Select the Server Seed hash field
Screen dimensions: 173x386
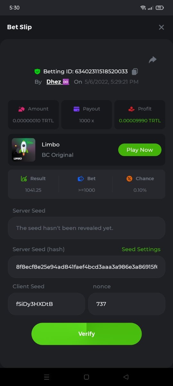click(86, 267)
